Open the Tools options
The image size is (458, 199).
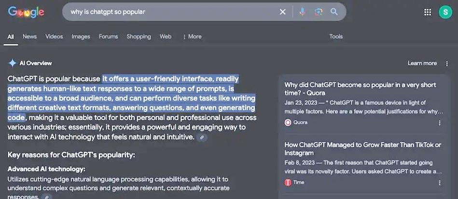coord(336,37)
